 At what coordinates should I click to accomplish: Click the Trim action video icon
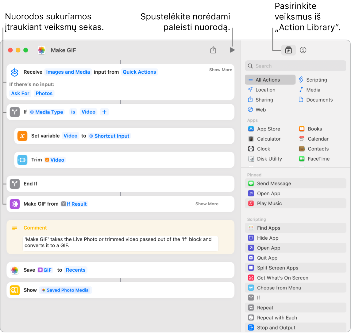point(22,160)
